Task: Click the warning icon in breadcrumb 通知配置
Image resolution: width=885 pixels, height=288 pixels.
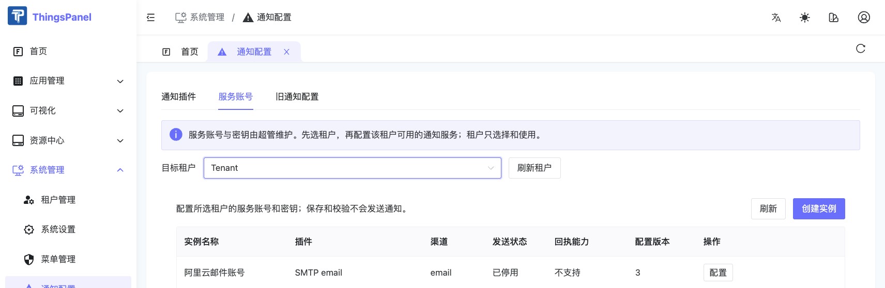Action: pyautogui.click(x=248, y=18)
